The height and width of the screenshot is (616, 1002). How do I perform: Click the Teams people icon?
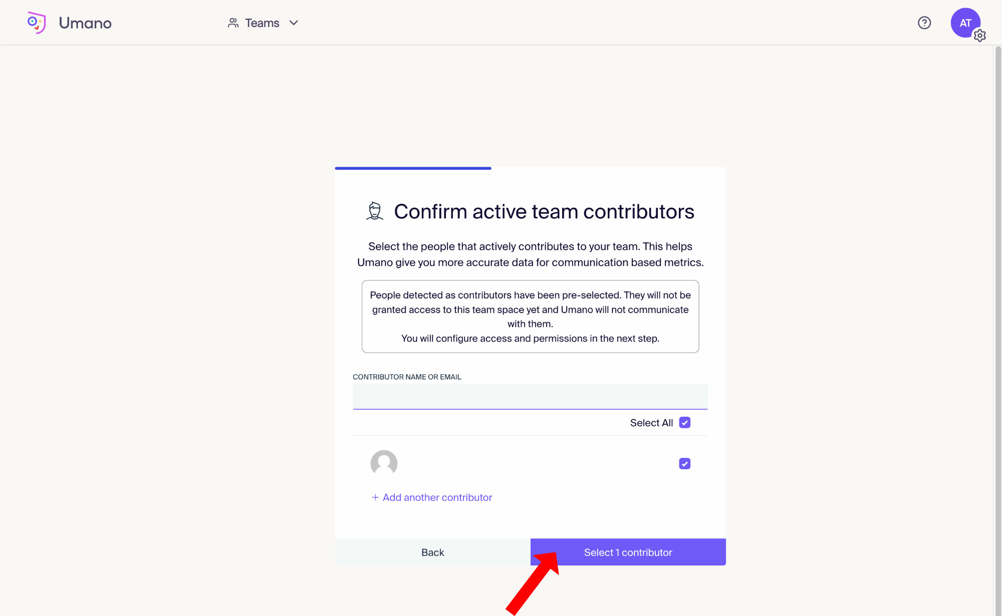[x=233, y=23]
